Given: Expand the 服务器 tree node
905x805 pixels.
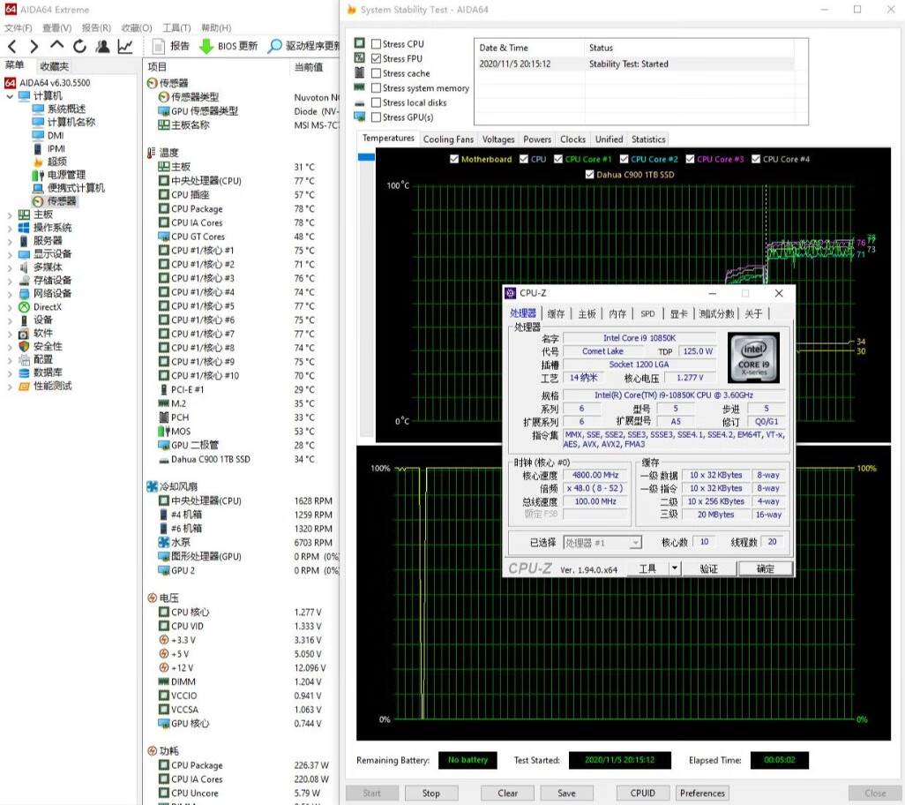Looking at the screenshot, I should 9,241.
